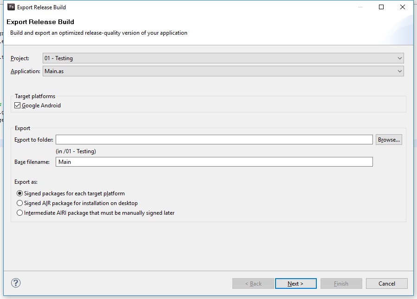
Task: Toggle the Google Android checkbox
Action: (x=18, y=106)
